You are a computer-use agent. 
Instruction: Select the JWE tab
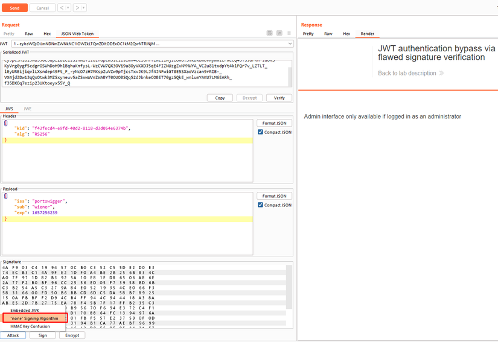tap(28, 109)
